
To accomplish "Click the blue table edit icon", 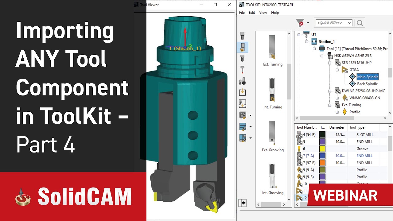I will point(242,126).
